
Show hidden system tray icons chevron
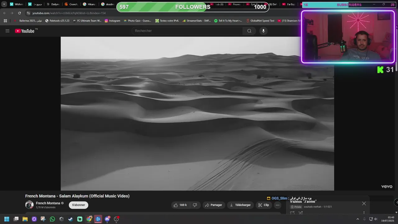click(358, 219)
